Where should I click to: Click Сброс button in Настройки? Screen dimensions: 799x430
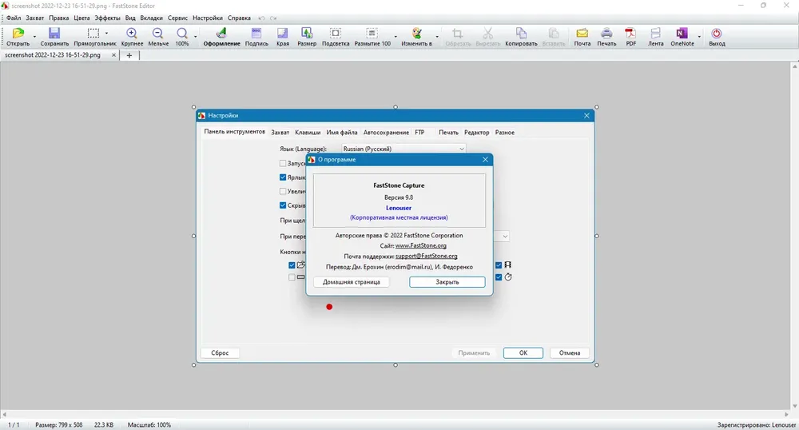tap(221, 352)
